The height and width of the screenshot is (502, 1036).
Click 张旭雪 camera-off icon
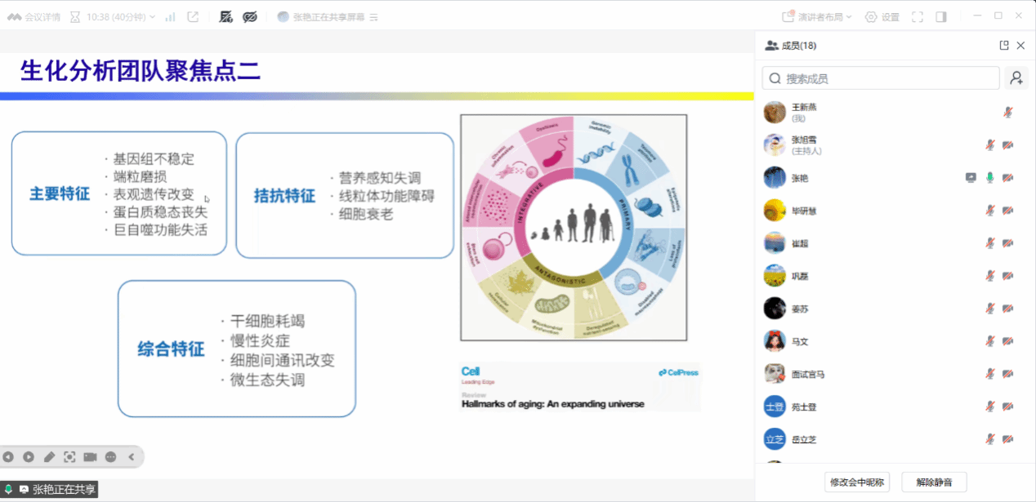tap(1008, 144)
